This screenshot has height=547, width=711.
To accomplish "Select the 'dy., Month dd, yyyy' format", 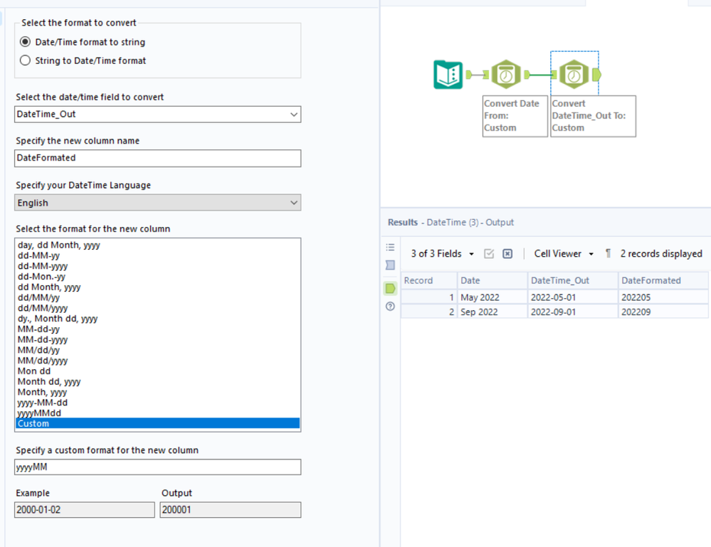I will (x=157, y=319).
